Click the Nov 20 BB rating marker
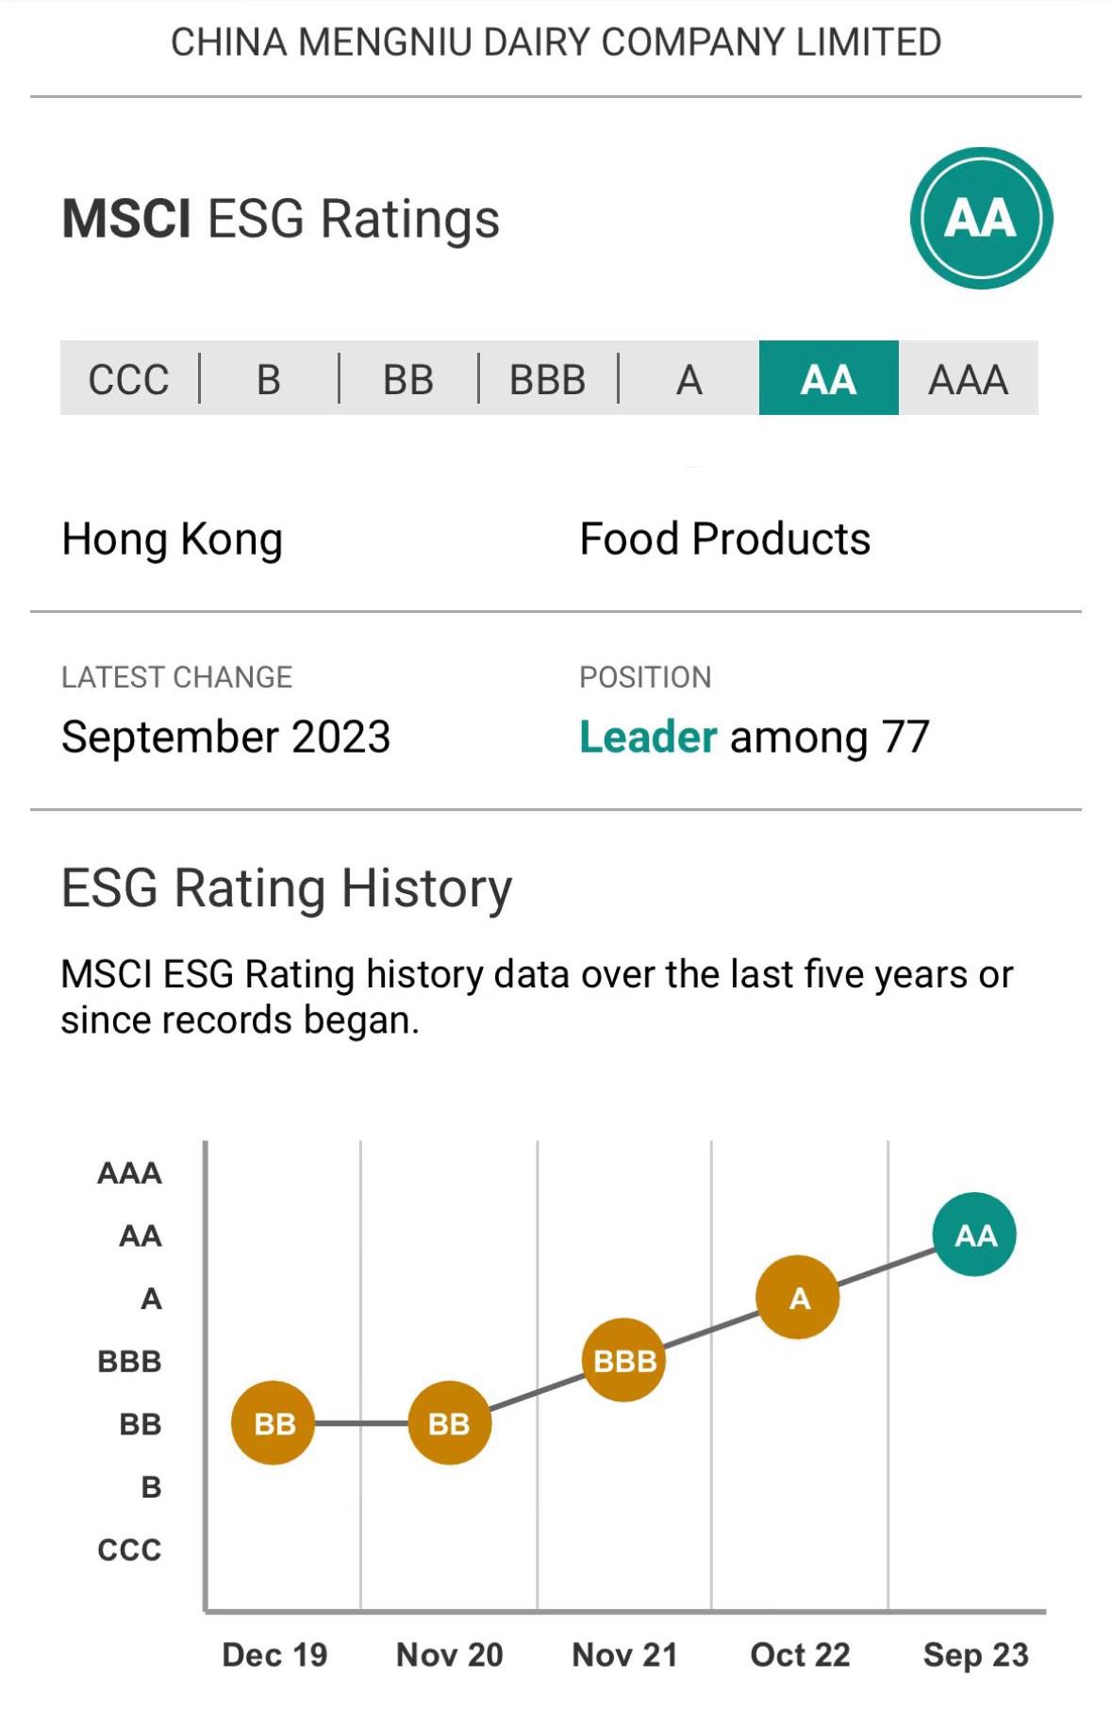1112x1724 pixels. (449, 1423)
